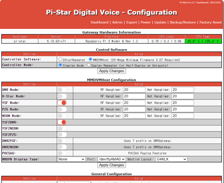Open the Update link

click(160, 22)
